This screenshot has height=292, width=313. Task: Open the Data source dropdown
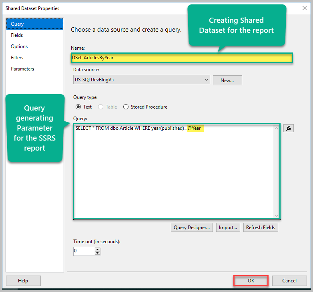click(x=142, y=80)
